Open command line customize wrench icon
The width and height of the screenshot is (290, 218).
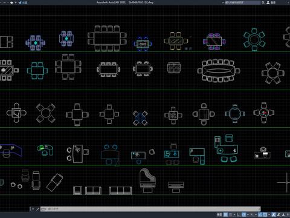tap(37, 209)
